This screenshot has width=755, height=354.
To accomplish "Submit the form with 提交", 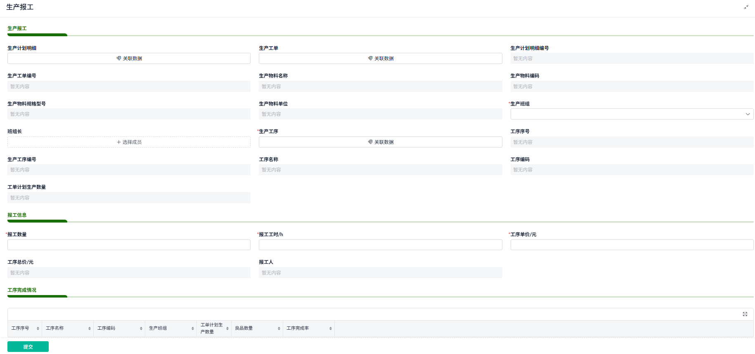I will pyautogui.click(x=28, y=347).
